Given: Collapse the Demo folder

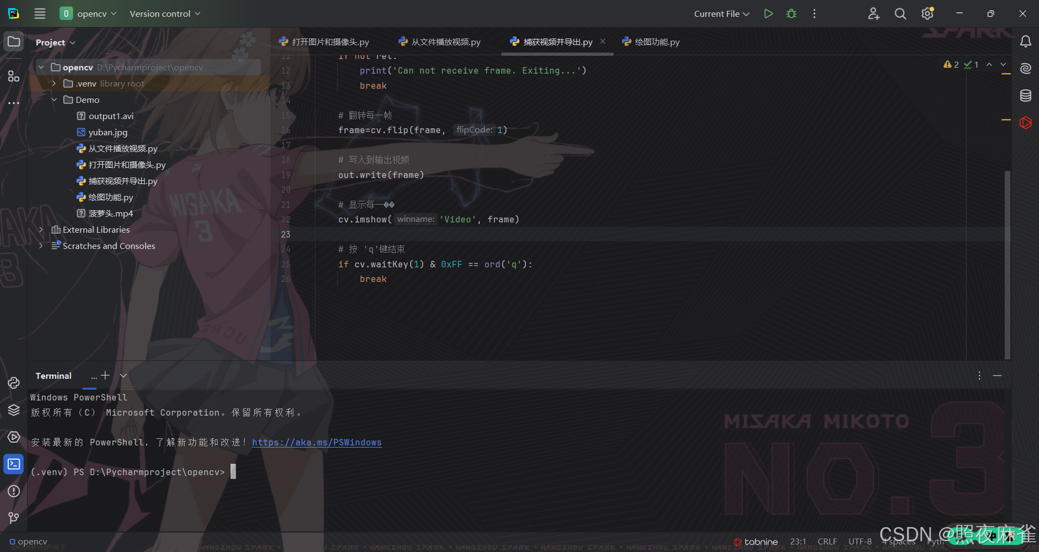Looking at the screenshot, I should click(x=54, y=100).
